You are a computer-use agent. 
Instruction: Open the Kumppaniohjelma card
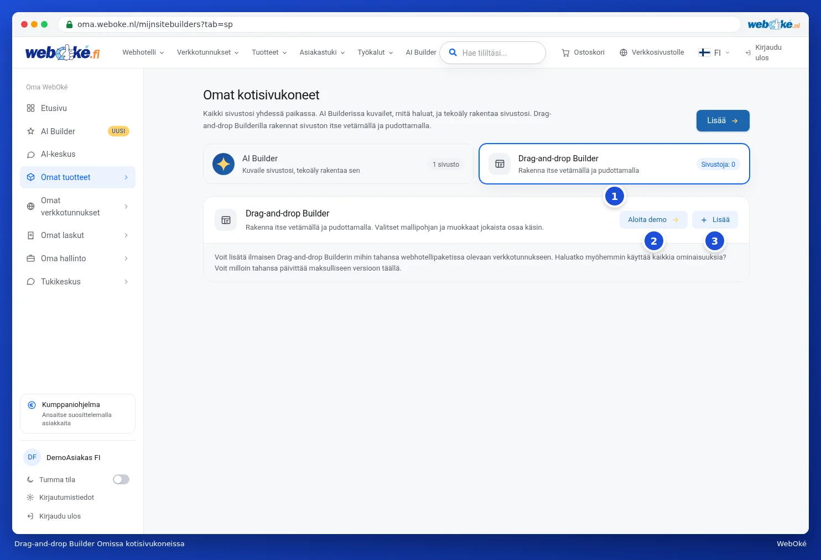[x=77, y=414]
